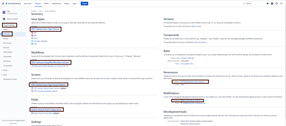This screenshot has width=286, height=126.
Task: Click the View project roles link
Action: (187, 64)
